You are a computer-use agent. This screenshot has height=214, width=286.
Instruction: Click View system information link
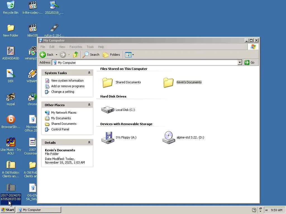click(x=67, y=81)
